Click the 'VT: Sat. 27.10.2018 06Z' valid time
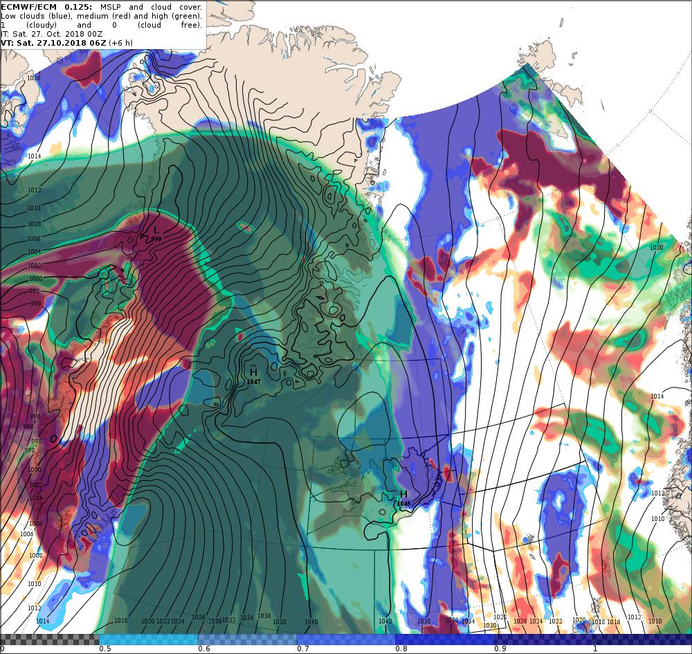The width and height of the screenshot is (692, 654). point(53,43)
